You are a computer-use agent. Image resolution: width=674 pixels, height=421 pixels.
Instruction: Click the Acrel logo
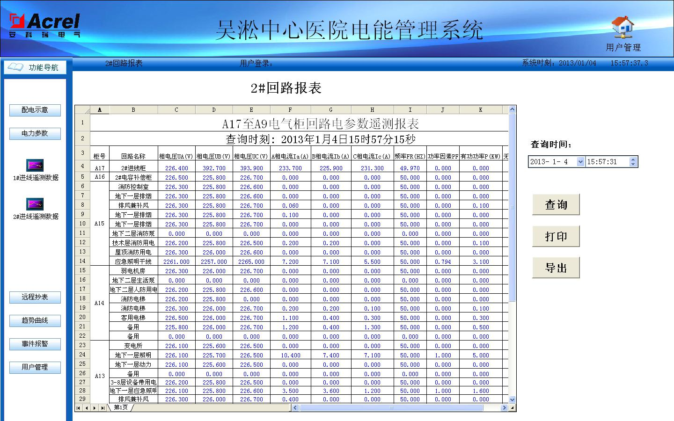tap(45, 25)
